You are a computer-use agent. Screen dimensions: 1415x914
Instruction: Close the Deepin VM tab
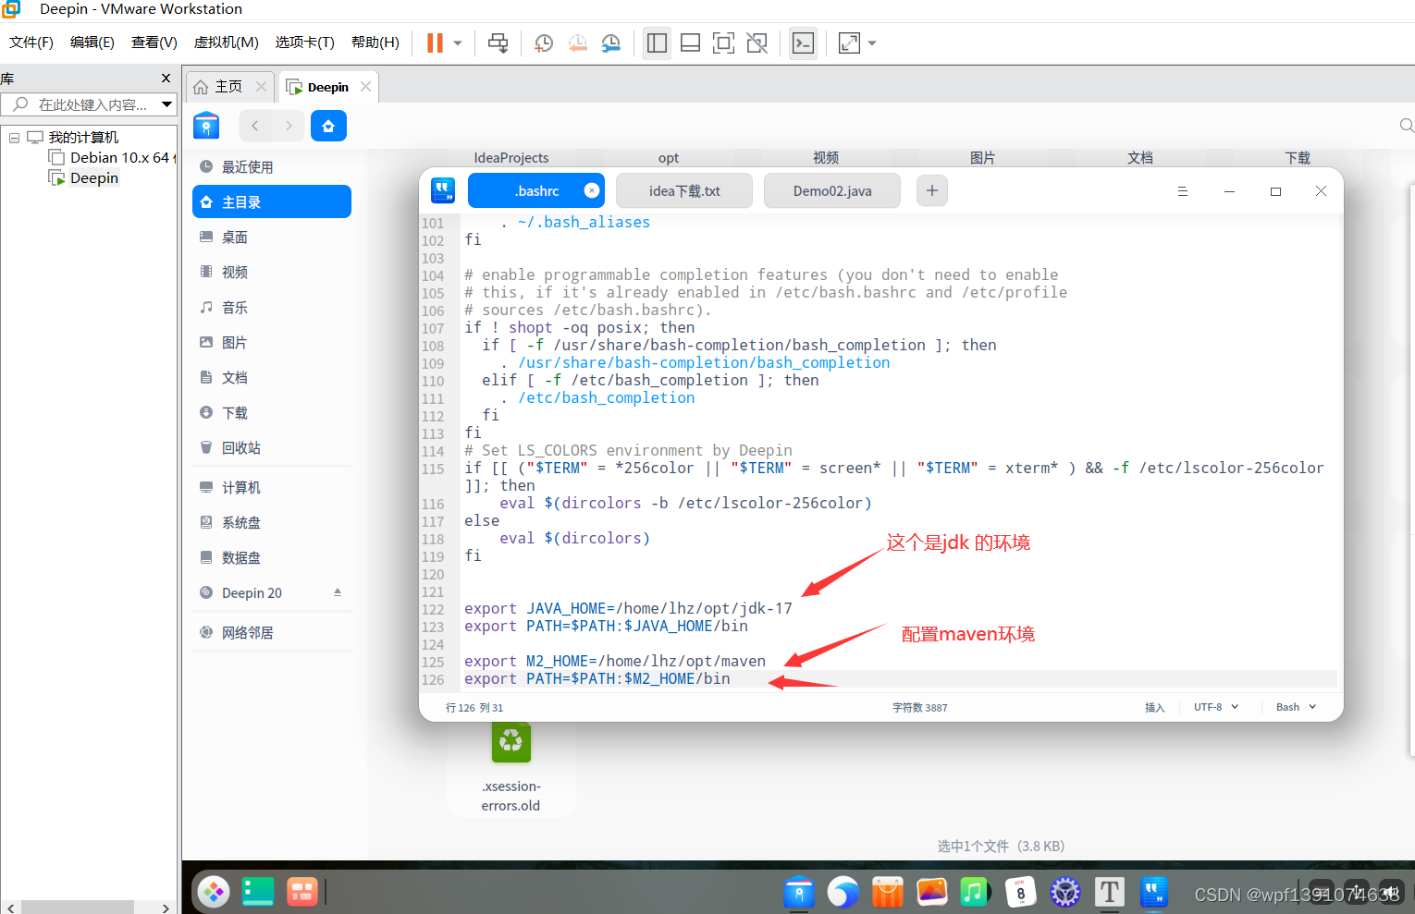(x=366, y=86)
